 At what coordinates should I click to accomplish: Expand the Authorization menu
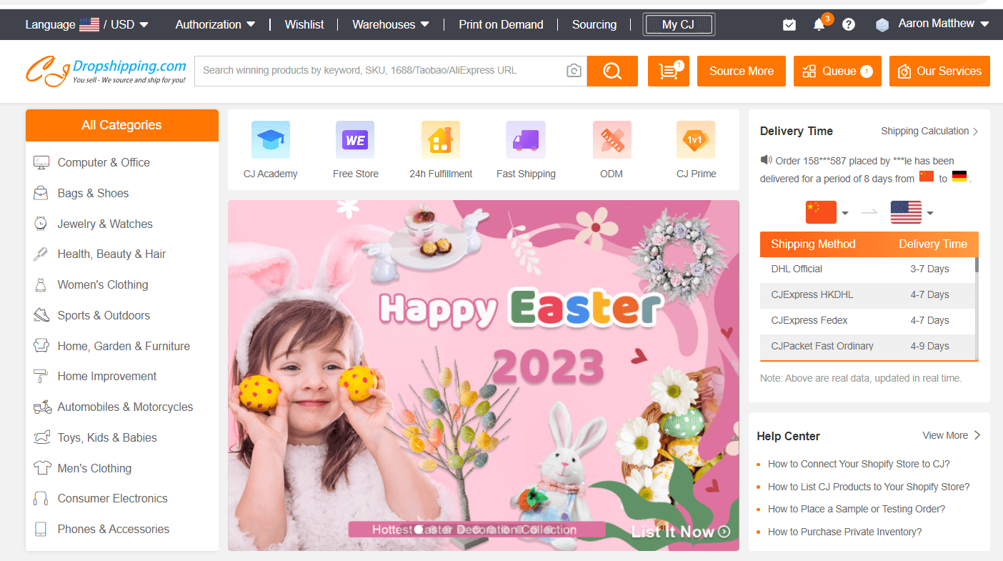point(216,24)
